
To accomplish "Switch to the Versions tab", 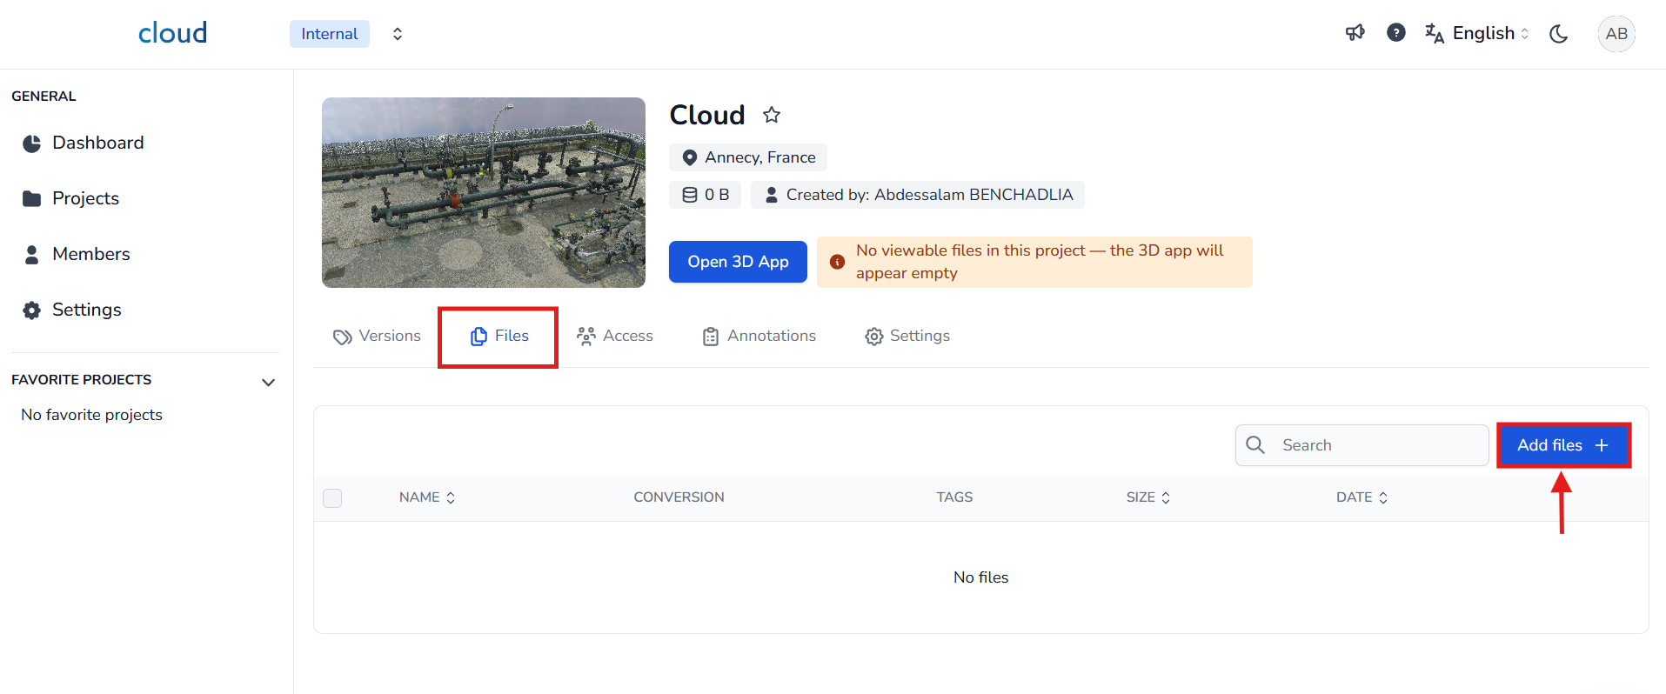I will coord(377,337).
